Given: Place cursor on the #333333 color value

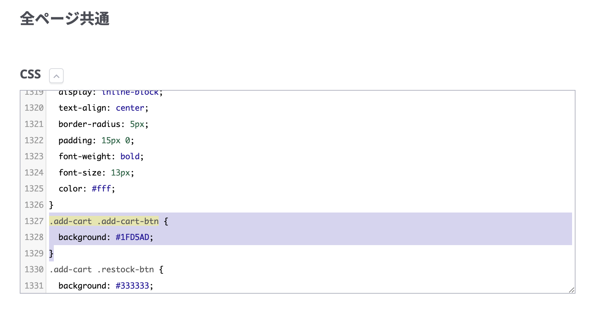Looking at the screenshot, I should [132, 286].
